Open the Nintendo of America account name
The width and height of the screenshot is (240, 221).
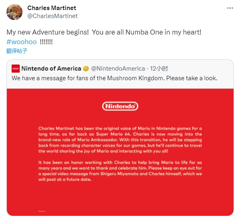click(51, 69)
